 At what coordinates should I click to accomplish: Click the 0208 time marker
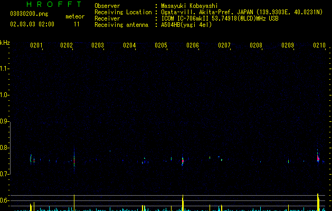coord(256,45)
